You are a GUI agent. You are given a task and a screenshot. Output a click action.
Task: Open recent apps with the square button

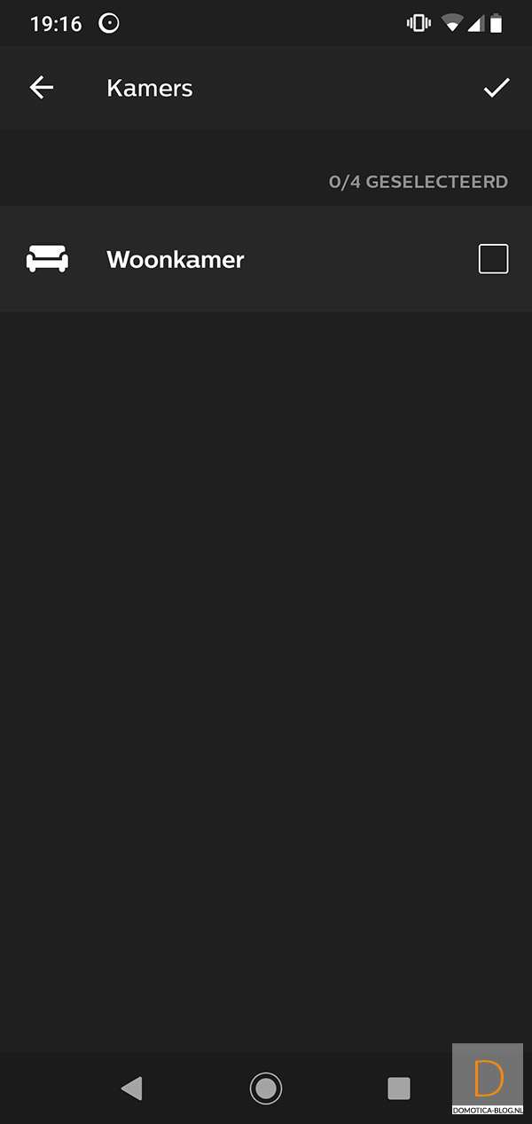pyautogui.click(x=399, y=1088)
